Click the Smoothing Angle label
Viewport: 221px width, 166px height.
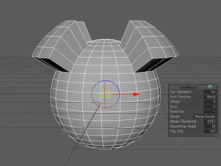coord(183,126)
